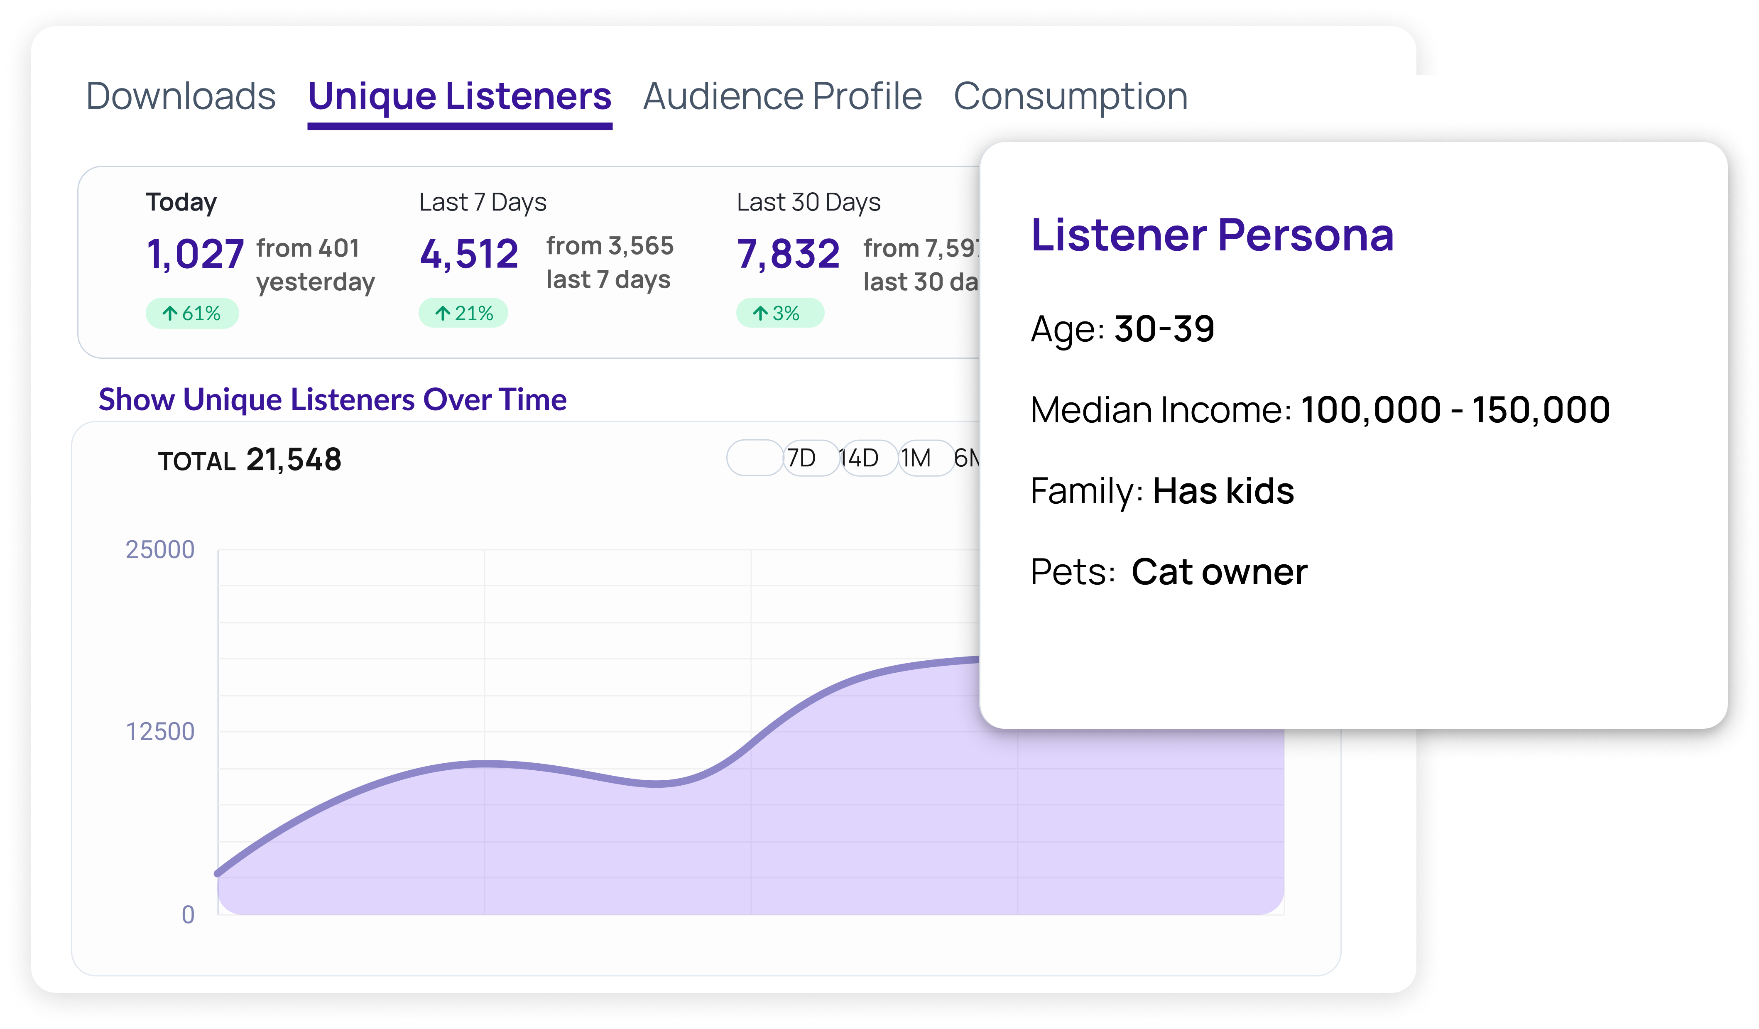Image resolution: width=1759 pixels, height=1029 pixels.
Task: Pick the partially hidden 6M range
Action: pyautogui.click(x=968, y=458)
